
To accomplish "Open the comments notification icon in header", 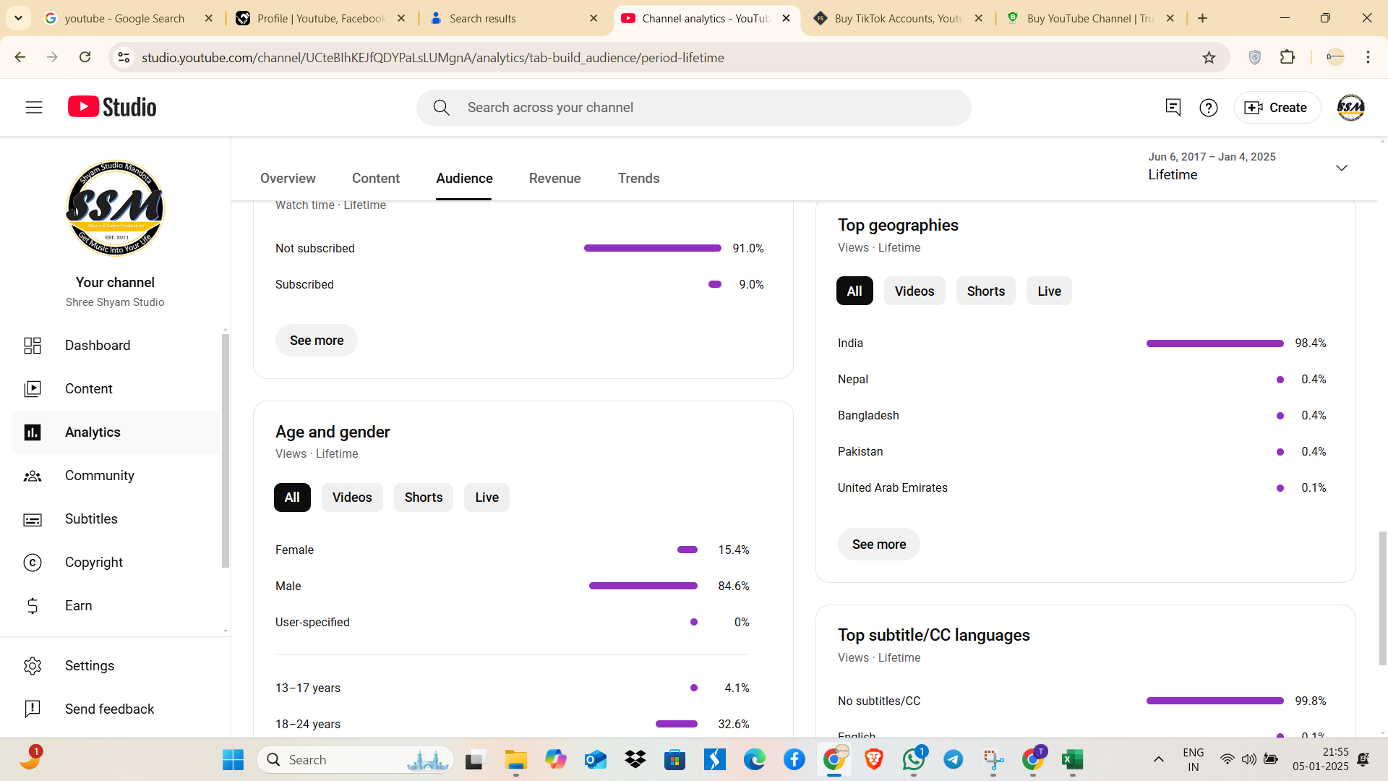I will (x=1173, y=108).
